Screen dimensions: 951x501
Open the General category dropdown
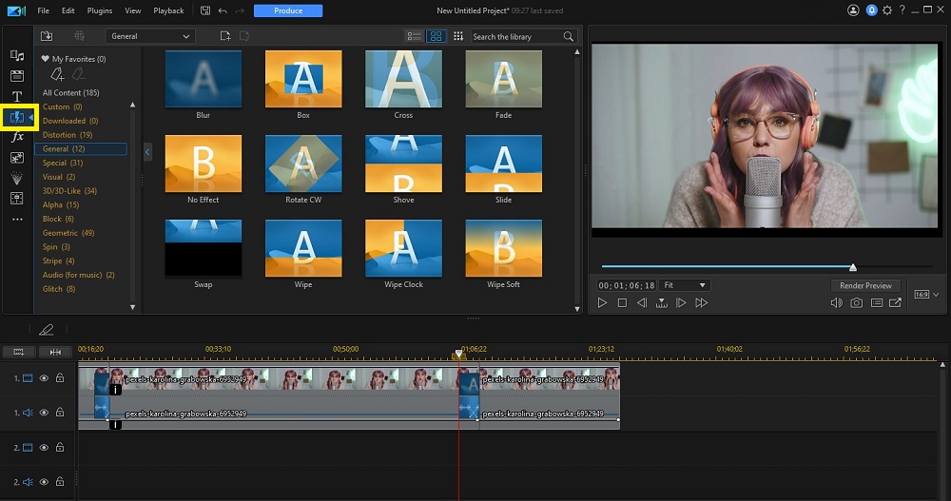tap(149, 36)
